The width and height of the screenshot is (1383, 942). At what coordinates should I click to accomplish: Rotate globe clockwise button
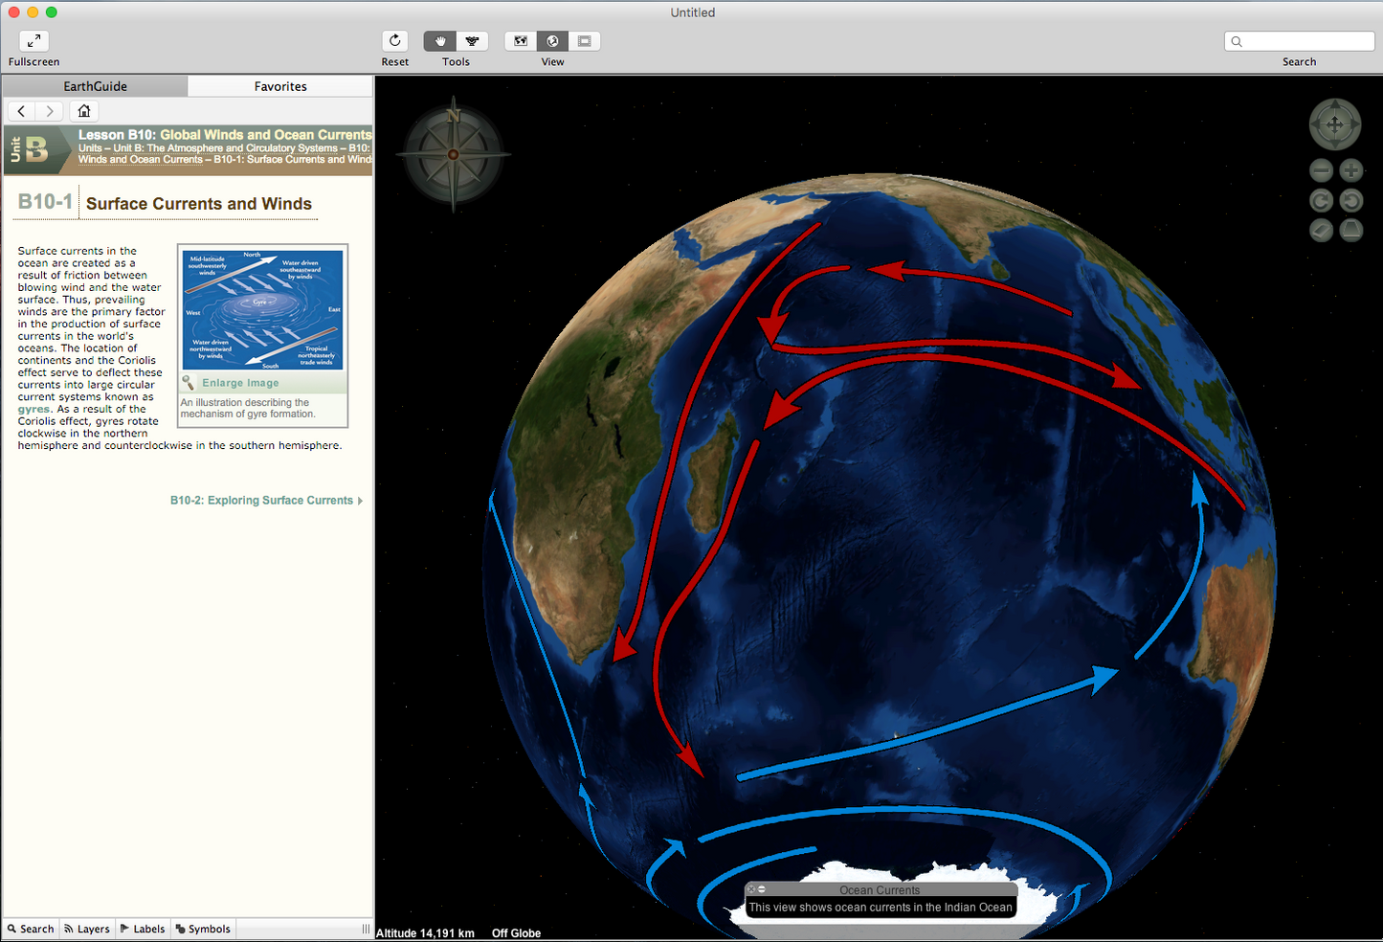pos(1321,201)
